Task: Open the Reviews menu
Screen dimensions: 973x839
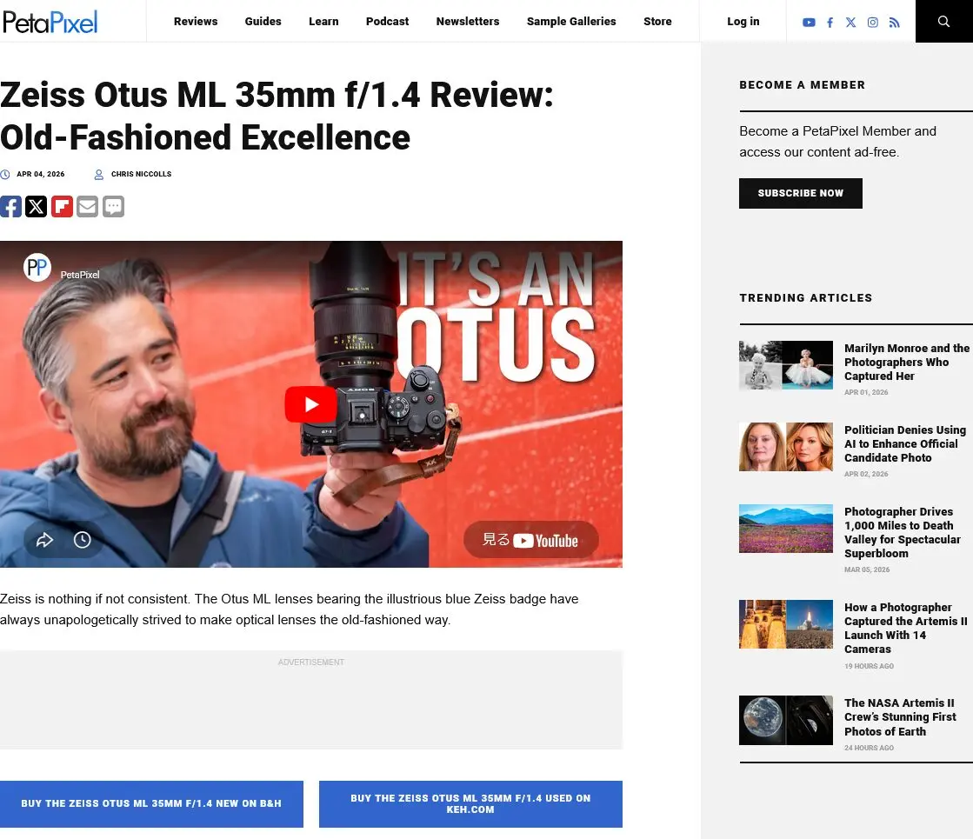Action: pyautogui.click(x=196, y=22)
